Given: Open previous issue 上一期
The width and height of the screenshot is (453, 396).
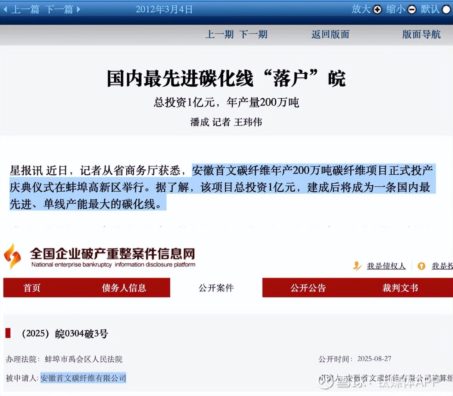Looking at the screenshot, I should pyautogui.click(x=219, y=34).
